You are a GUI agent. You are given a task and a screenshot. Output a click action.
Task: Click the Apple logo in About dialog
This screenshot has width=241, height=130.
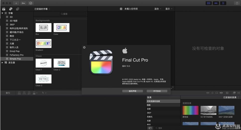click(125, 51)
